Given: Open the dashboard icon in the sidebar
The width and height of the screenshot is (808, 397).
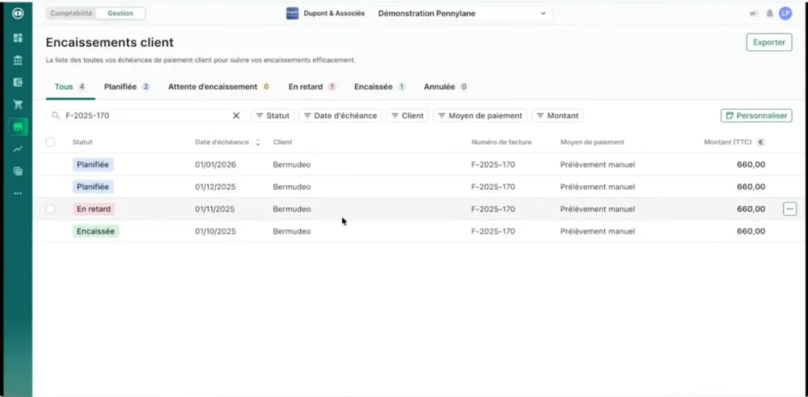Looking at the screenshot, I should [18, 38].
